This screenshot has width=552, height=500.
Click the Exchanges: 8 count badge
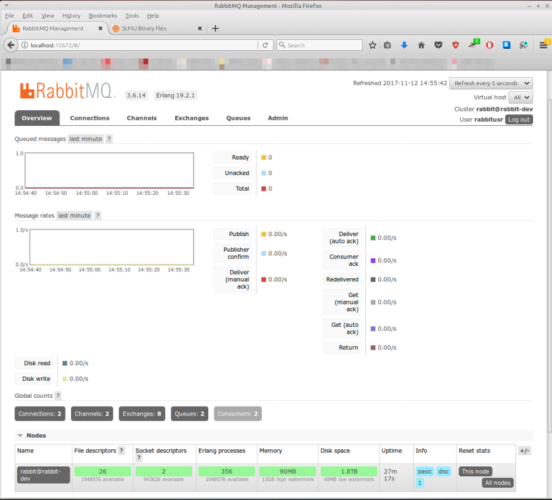(141, 413)
